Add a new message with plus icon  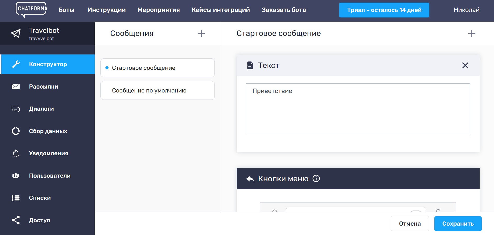[x=201, y=33]
